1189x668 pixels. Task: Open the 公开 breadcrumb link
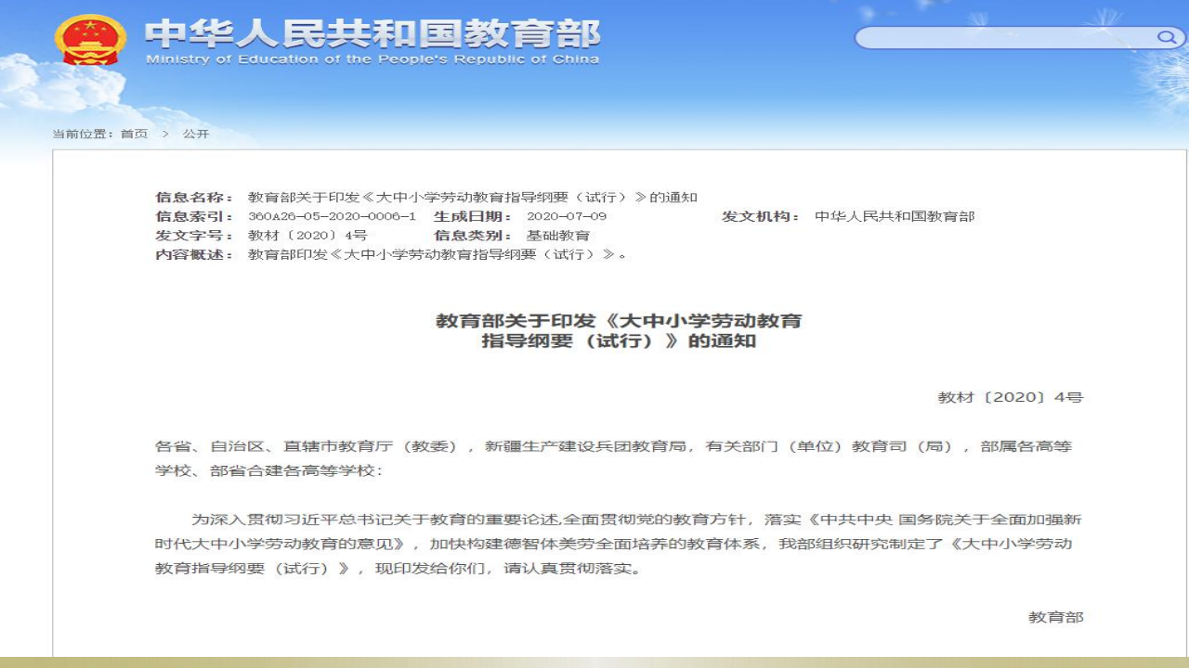[x=196, y=134]
